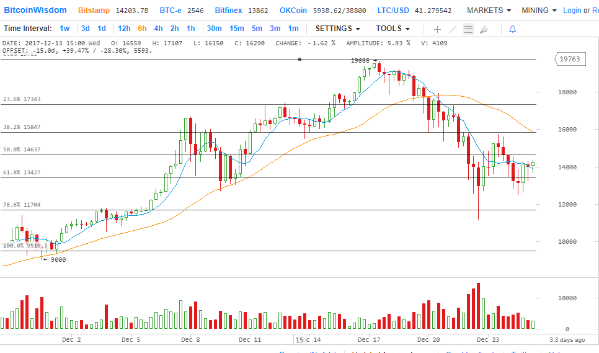Expand the MINING menu
Screen dimensions: 599x353
click(x=539, y=11)
